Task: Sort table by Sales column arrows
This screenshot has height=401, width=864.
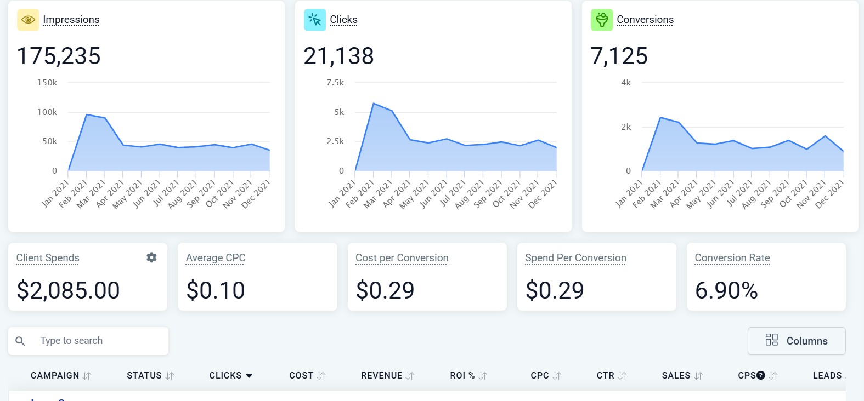Action: pyautogui.click(x=698, y=376)
